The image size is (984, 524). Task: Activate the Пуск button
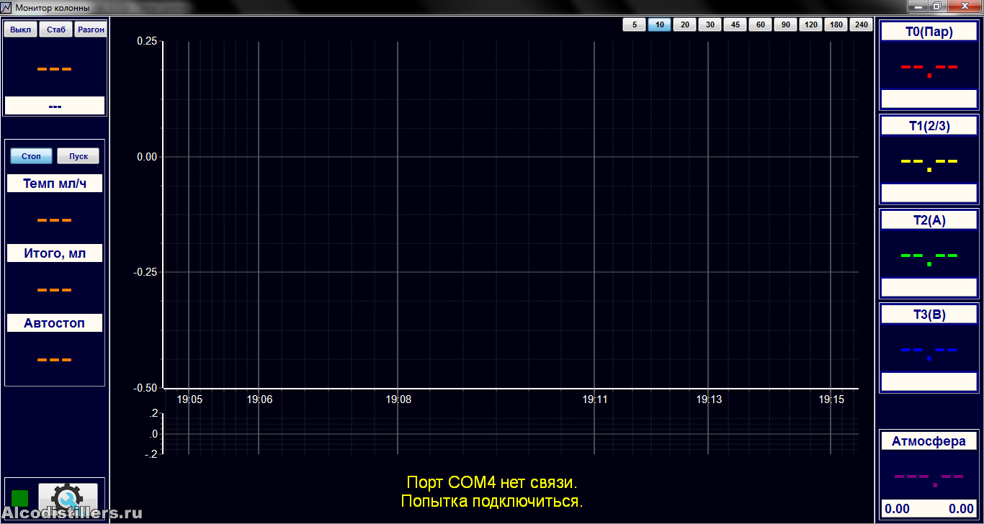coord(79,156)
